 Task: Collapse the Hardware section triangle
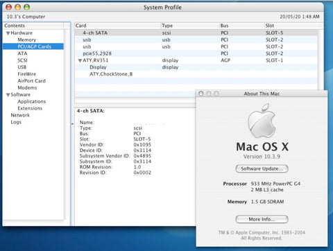tap(8, 33)
